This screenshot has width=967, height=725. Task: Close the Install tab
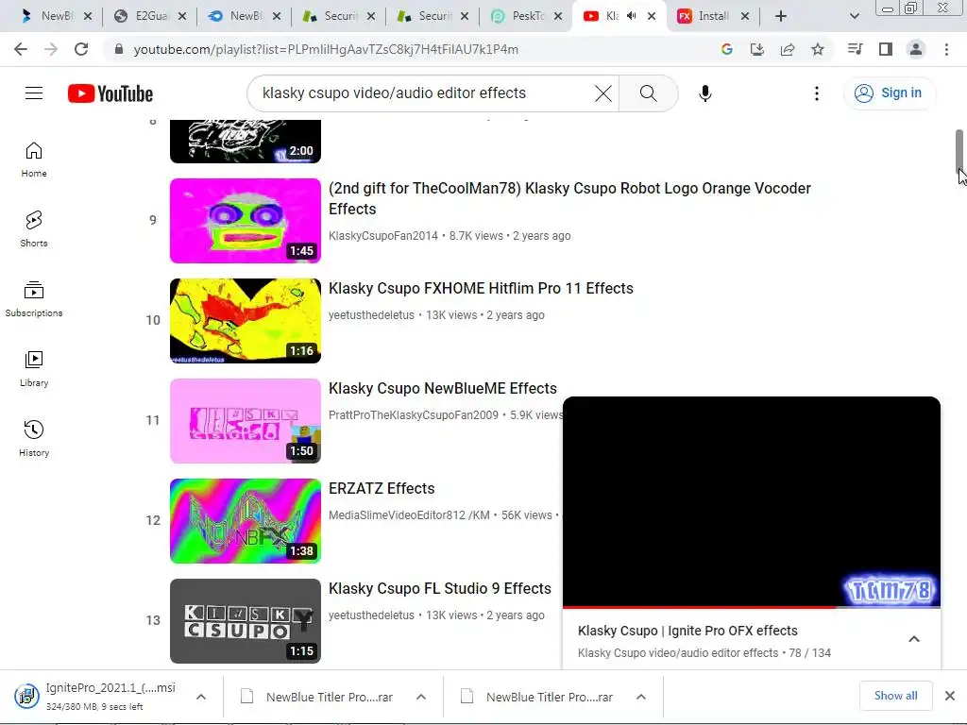pos(745,17)
